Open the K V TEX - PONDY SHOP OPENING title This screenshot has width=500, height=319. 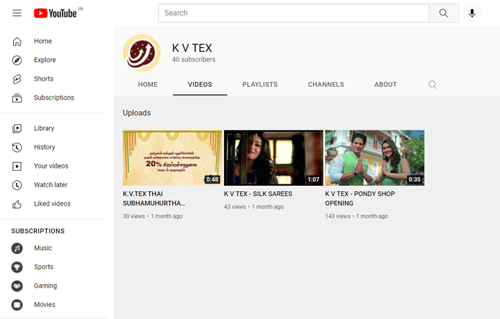tap(360, 199)
